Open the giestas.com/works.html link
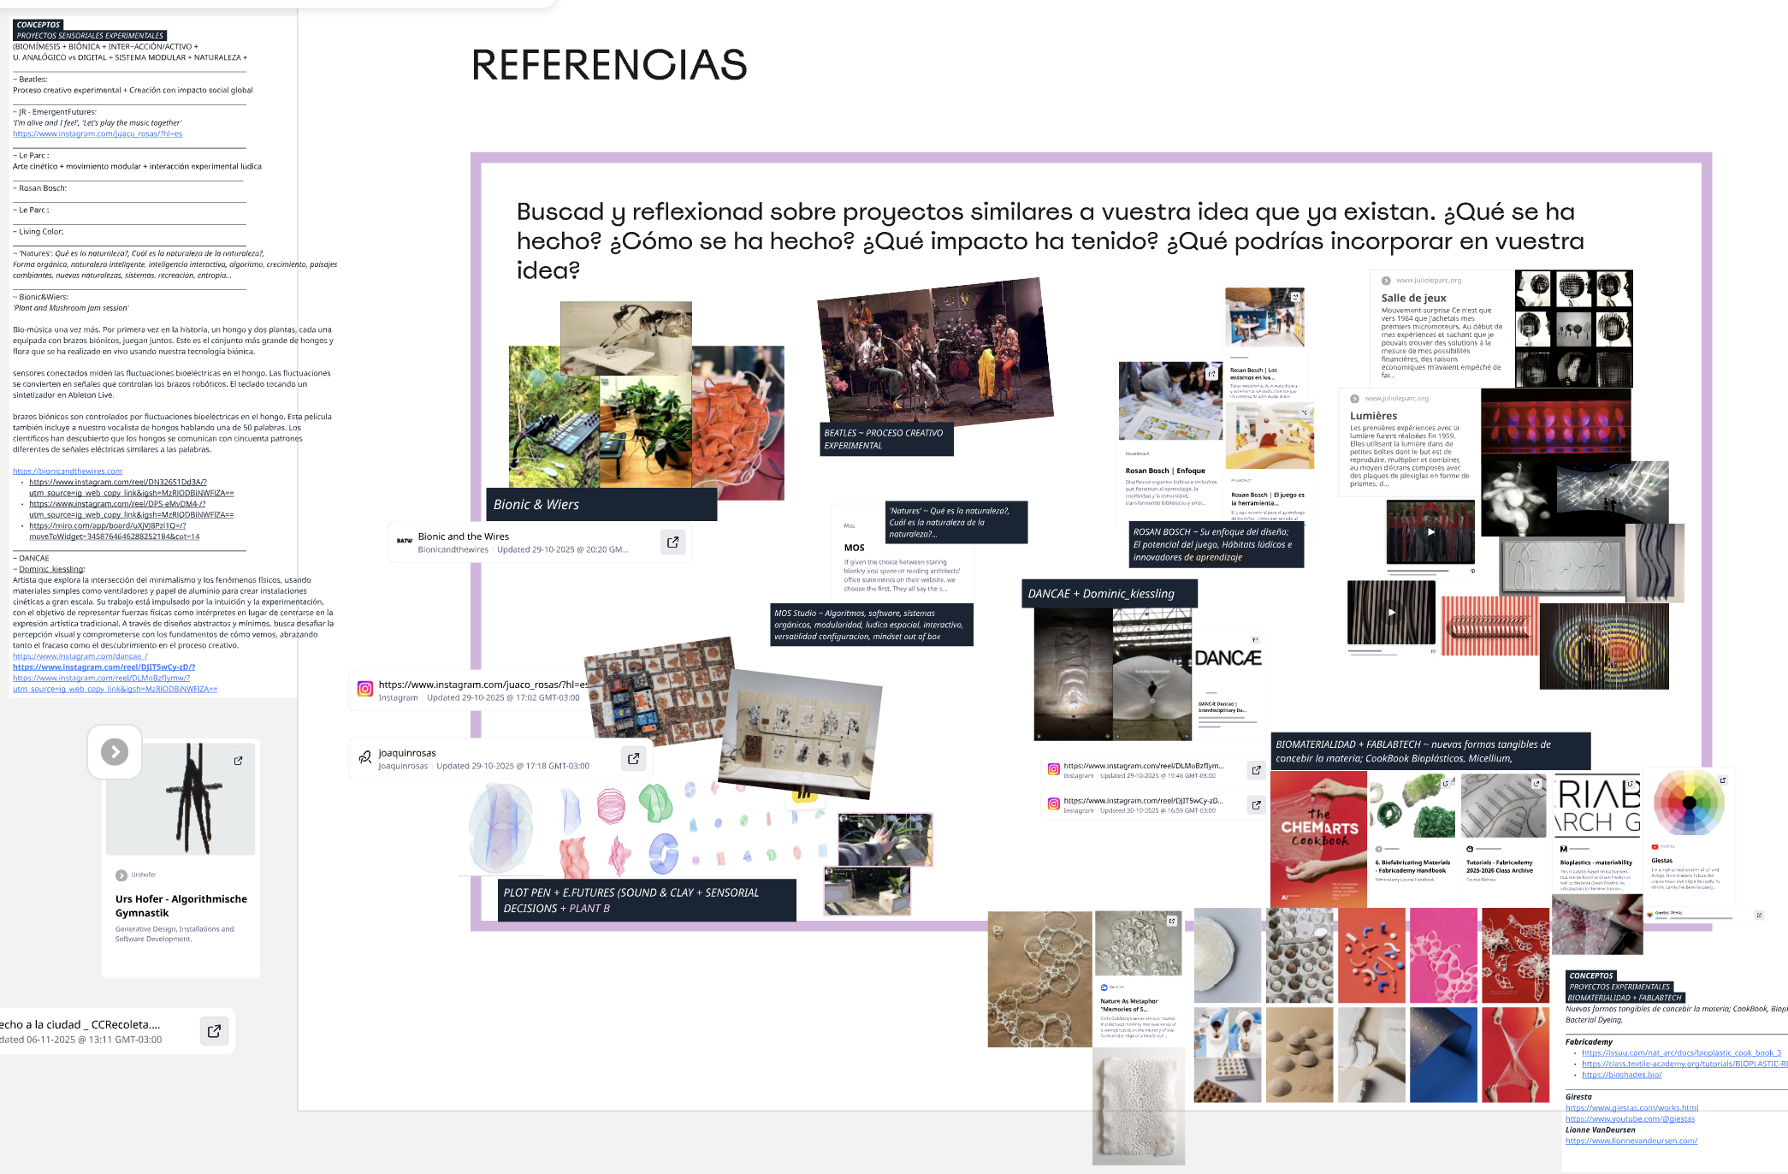 click(x=1631, y=1107)
